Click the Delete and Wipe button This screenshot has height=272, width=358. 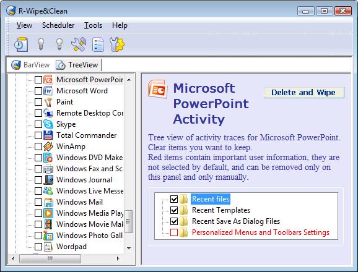click(x=303, y=93)
